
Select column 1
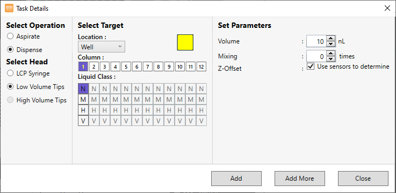tap(83, 67)
